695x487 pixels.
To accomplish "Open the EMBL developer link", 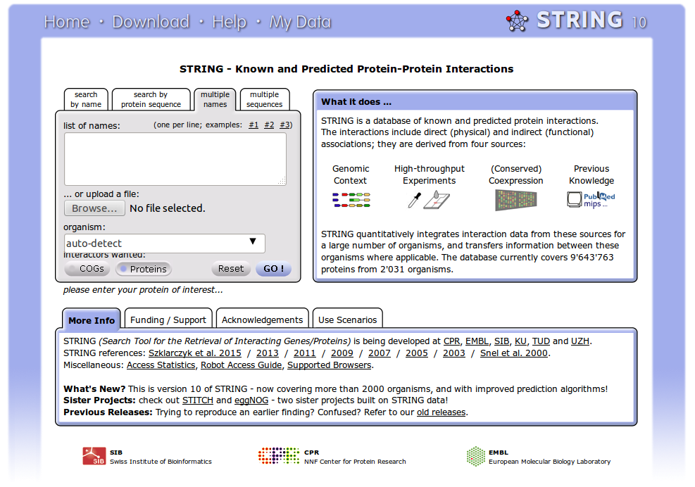I will click(x=477, y=341).
